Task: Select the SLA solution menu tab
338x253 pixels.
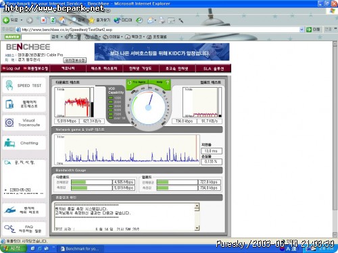Action: [214, 69]
